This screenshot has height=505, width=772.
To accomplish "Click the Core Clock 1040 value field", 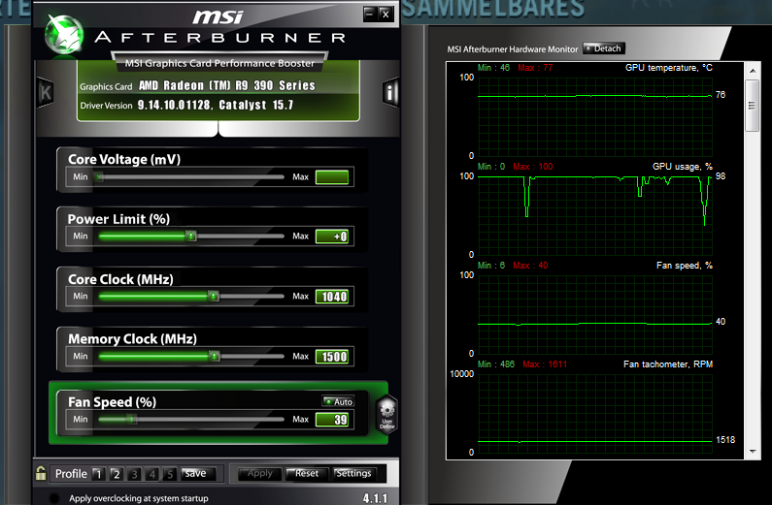I will pyautogui.click(x=332, y=297).
